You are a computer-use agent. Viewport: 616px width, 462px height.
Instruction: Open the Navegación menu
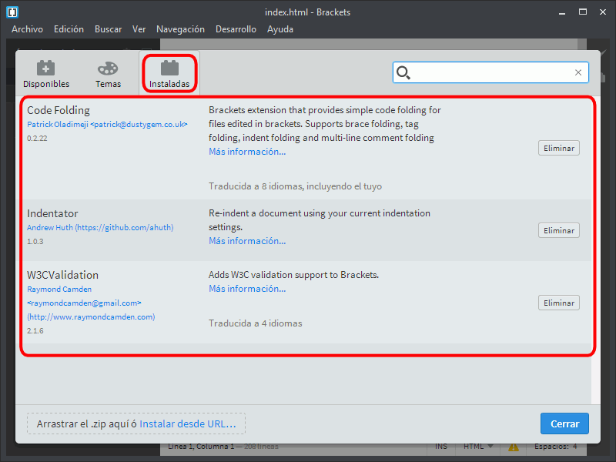[x=180, y=29]
